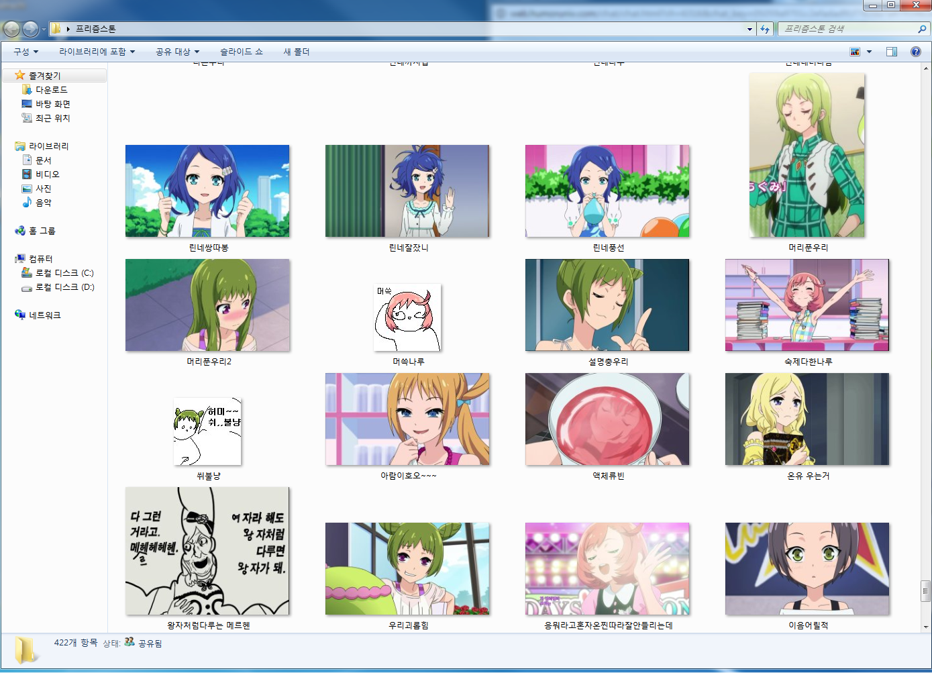The width and height of the screenshot is (932, 673).
Task: Refresh the folder with the refresh icon
Action: 764,29
